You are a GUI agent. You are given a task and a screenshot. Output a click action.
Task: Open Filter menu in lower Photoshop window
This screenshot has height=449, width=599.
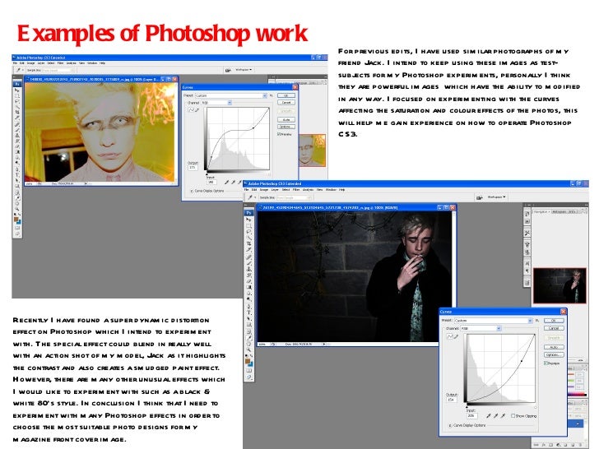click(x=296, y=189)
